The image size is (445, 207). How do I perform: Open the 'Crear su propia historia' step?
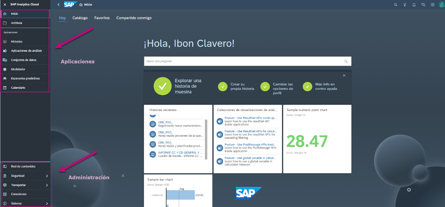coord(236,86)
